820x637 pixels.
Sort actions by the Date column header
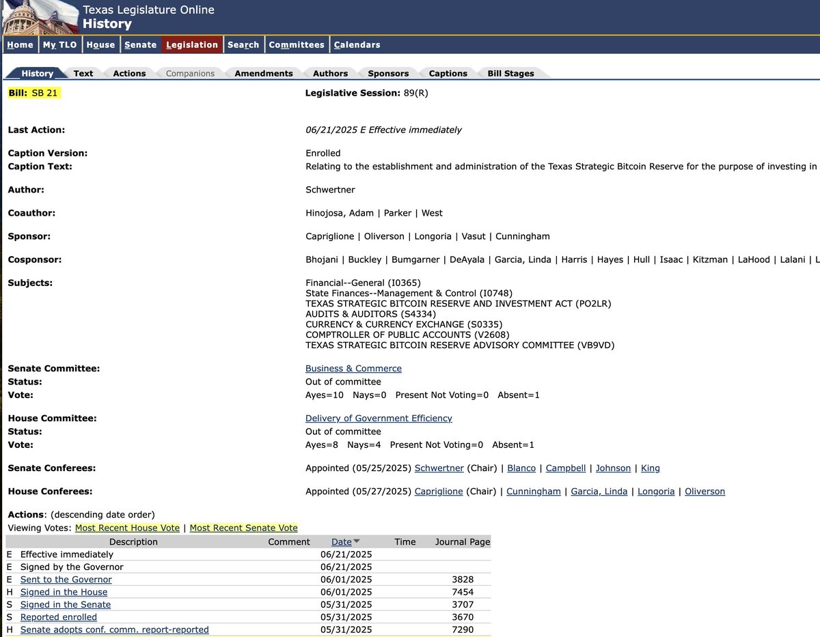click(342, 542)
